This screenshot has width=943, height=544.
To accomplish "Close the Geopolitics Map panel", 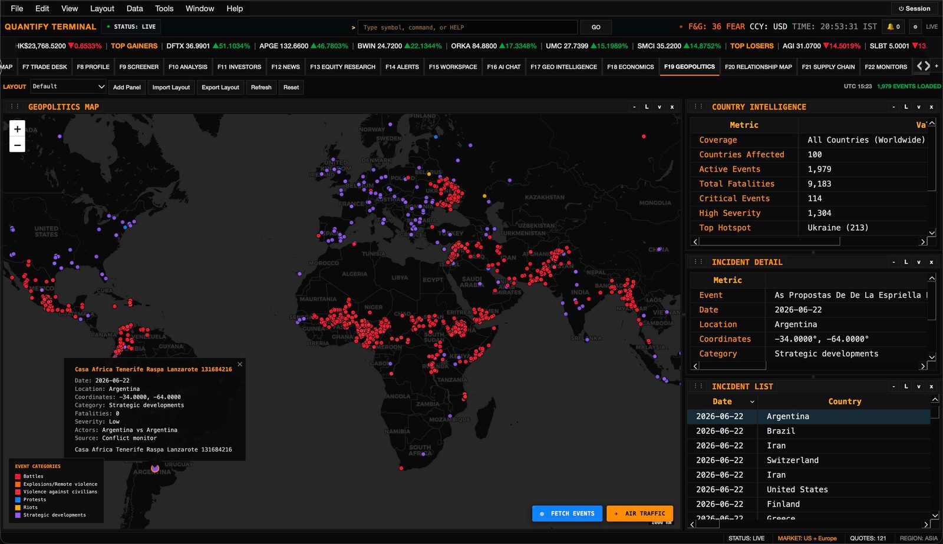I will point(672,107).
